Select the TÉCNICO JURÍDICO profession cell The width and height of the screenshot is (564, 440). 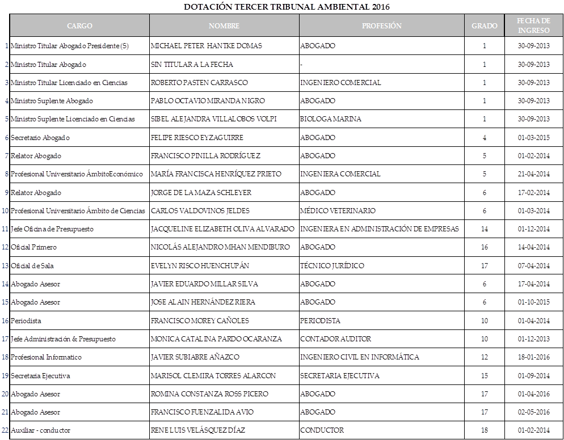pos(332,266)
